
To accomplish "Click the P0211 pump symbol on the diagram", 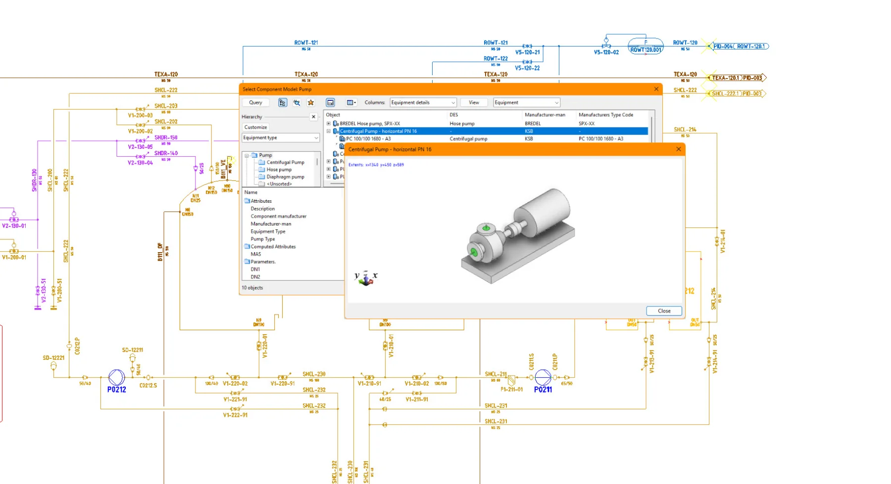I will point(543,377).
